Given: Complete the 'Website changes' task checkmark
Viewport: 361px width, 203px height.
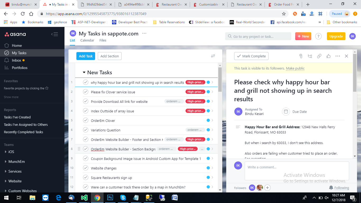Looking at the screenshot, I should pyautogui.click(x=85, y=168).
